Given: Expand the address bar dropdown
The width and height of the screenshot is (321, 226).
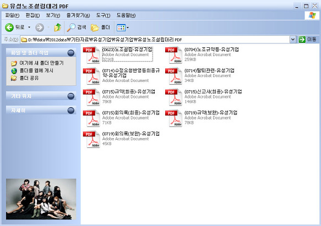Looking at the screenshot, I should pos(293,39).
